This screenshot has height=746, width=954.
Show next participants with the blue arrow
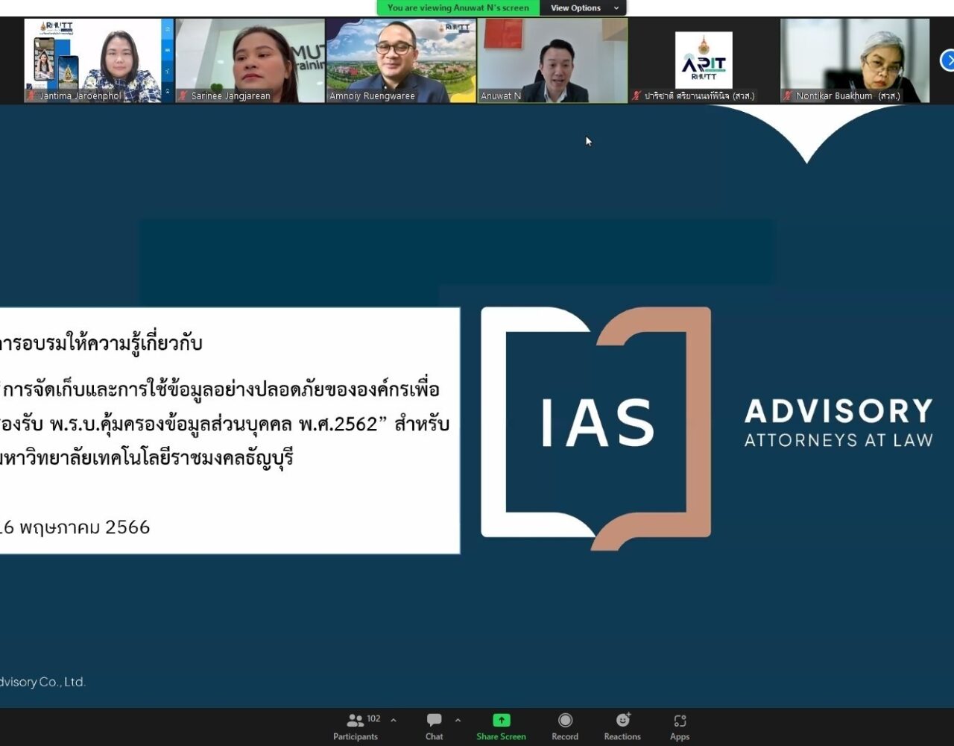tap(947, 60)
